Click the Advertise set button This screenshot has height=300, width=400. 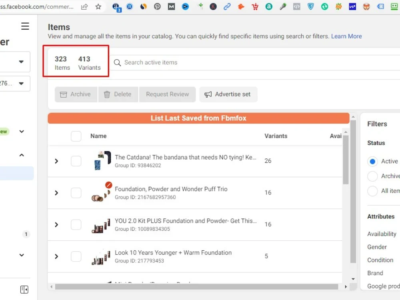coord(228,94)
